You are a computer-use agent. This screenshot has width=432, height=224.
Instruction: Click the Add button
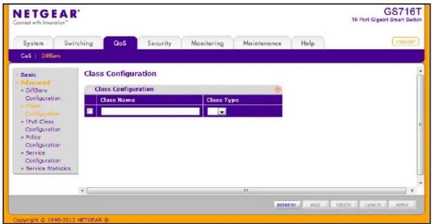click(x=315, y=205)
